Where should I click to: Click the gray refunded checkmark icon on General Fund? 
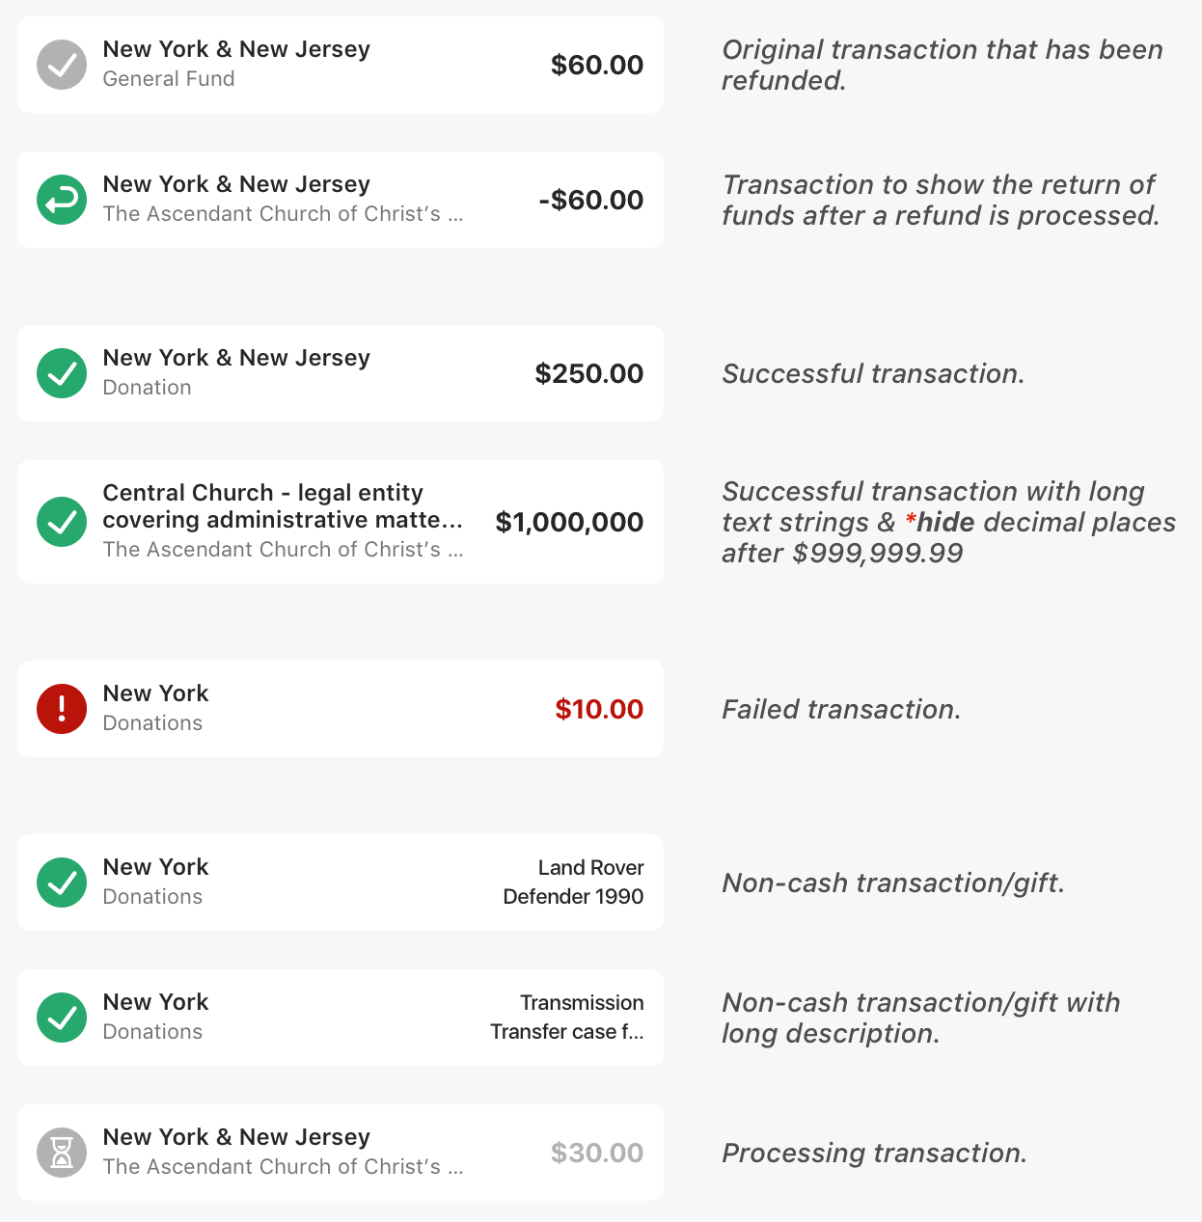pos(61,65)
